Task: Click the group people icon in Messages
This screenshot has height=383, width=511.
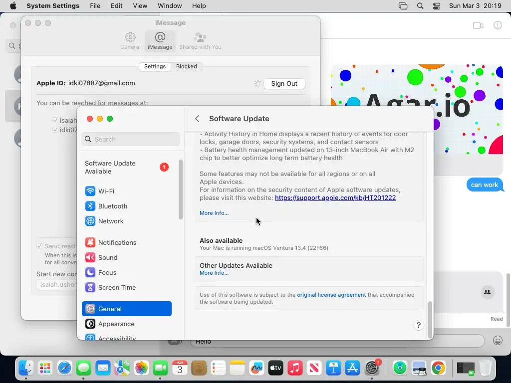Action: 488,292
